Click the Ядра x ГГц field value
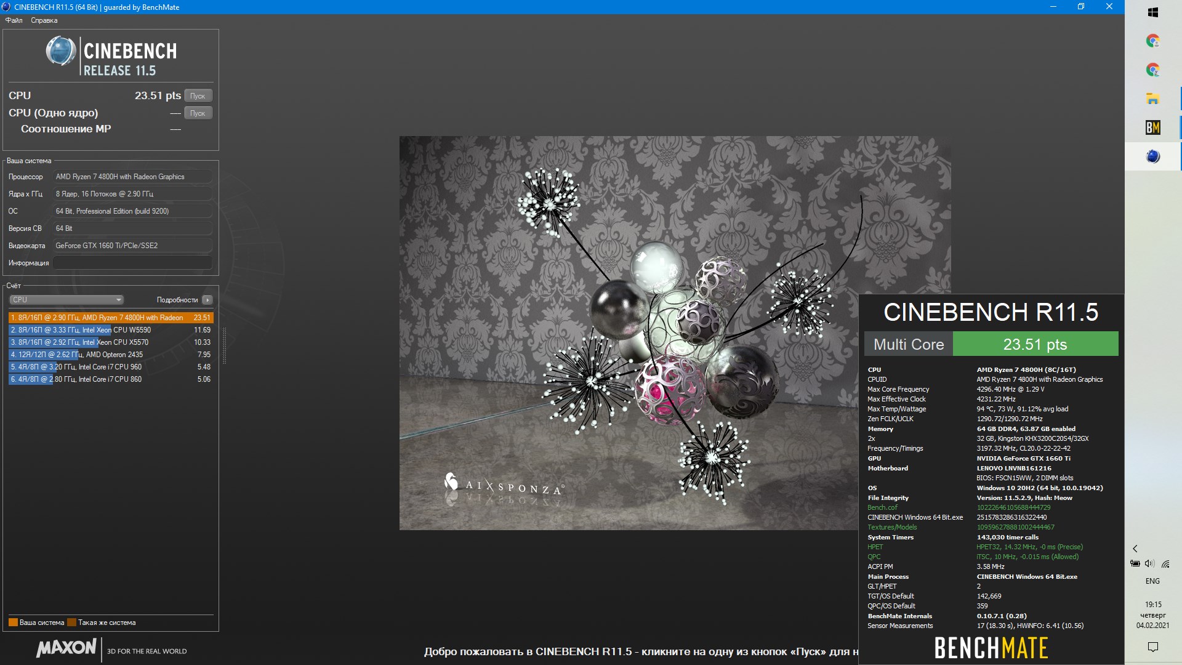The height and width of the screenshot is (665, 1182). (132, 194)
